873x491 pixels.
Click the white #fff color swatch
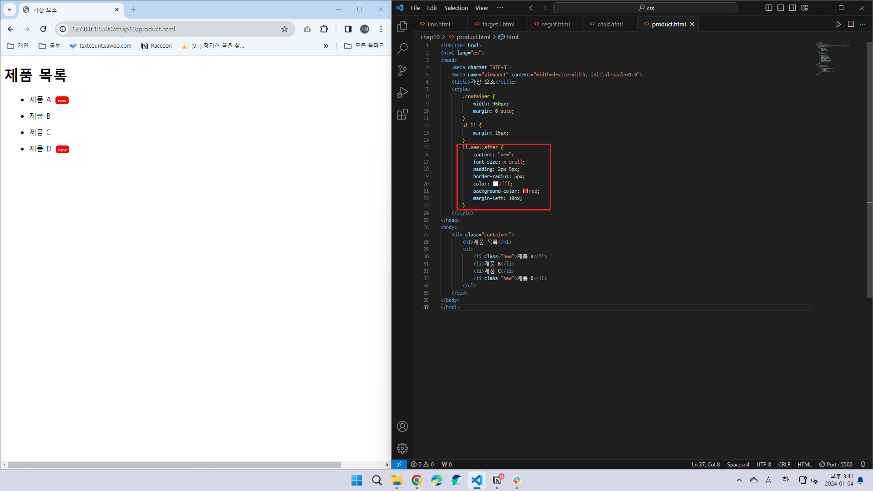tap(496, 184)
